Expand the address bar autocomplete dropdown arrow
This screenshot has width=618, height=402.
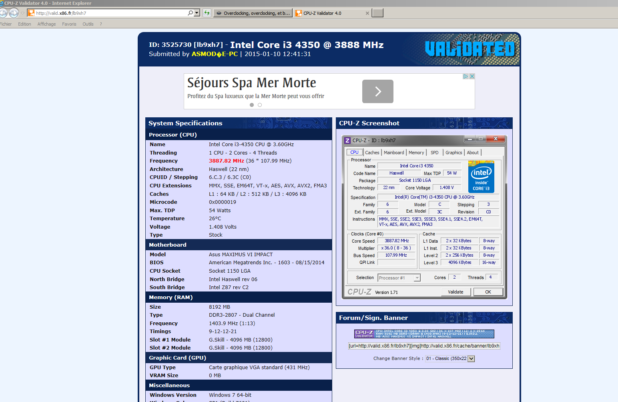click(x=197, y=13)
